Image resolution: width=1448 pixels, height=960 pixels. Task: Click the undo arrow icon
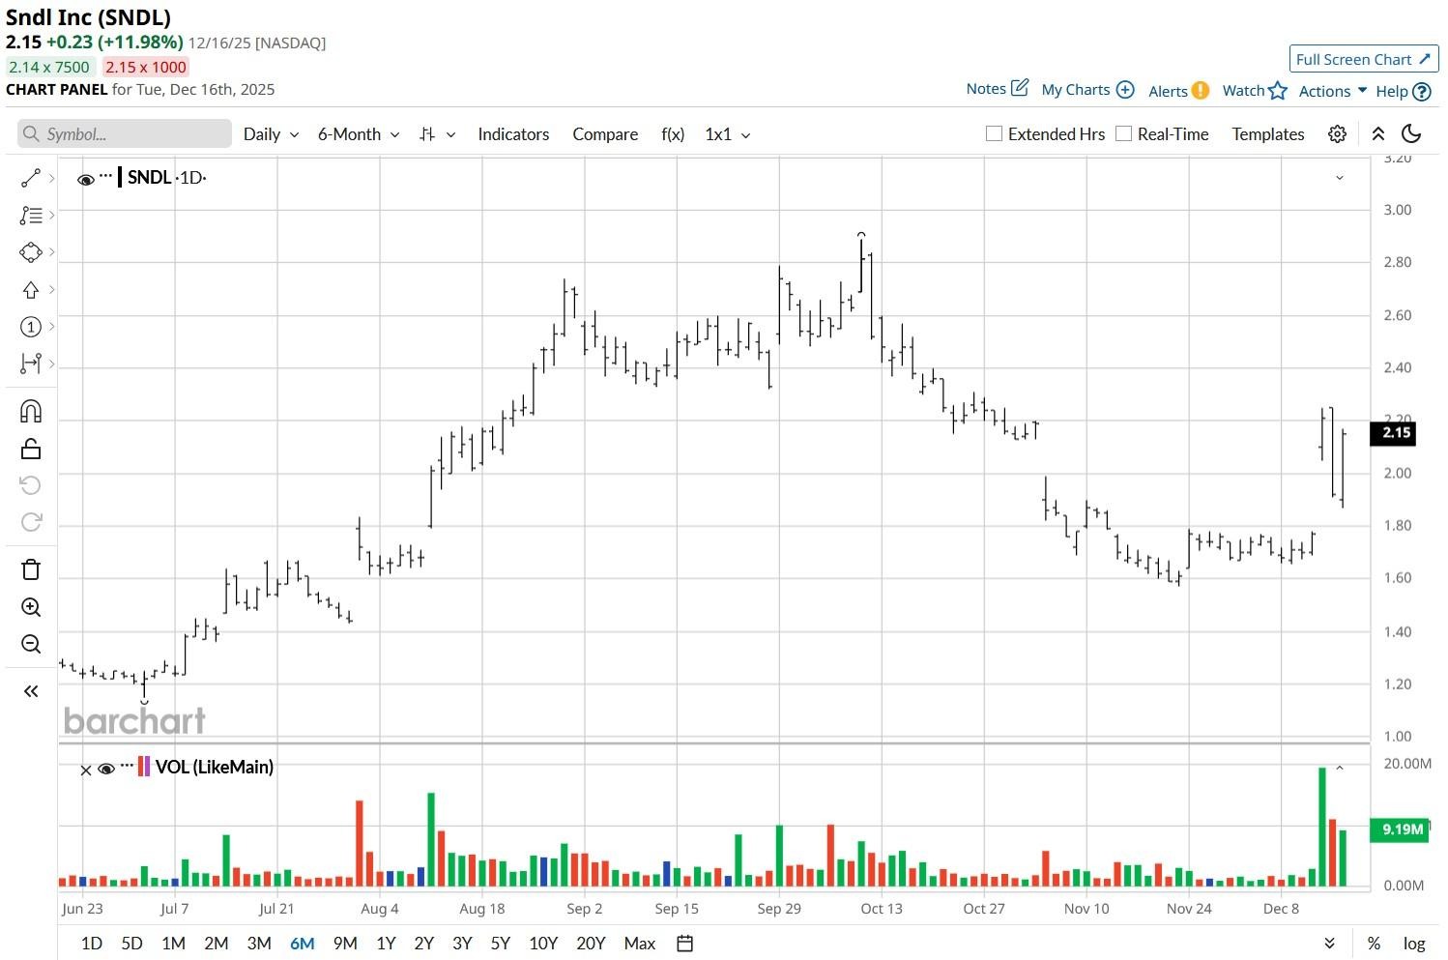pyautogui.click(x=31, y=485)
